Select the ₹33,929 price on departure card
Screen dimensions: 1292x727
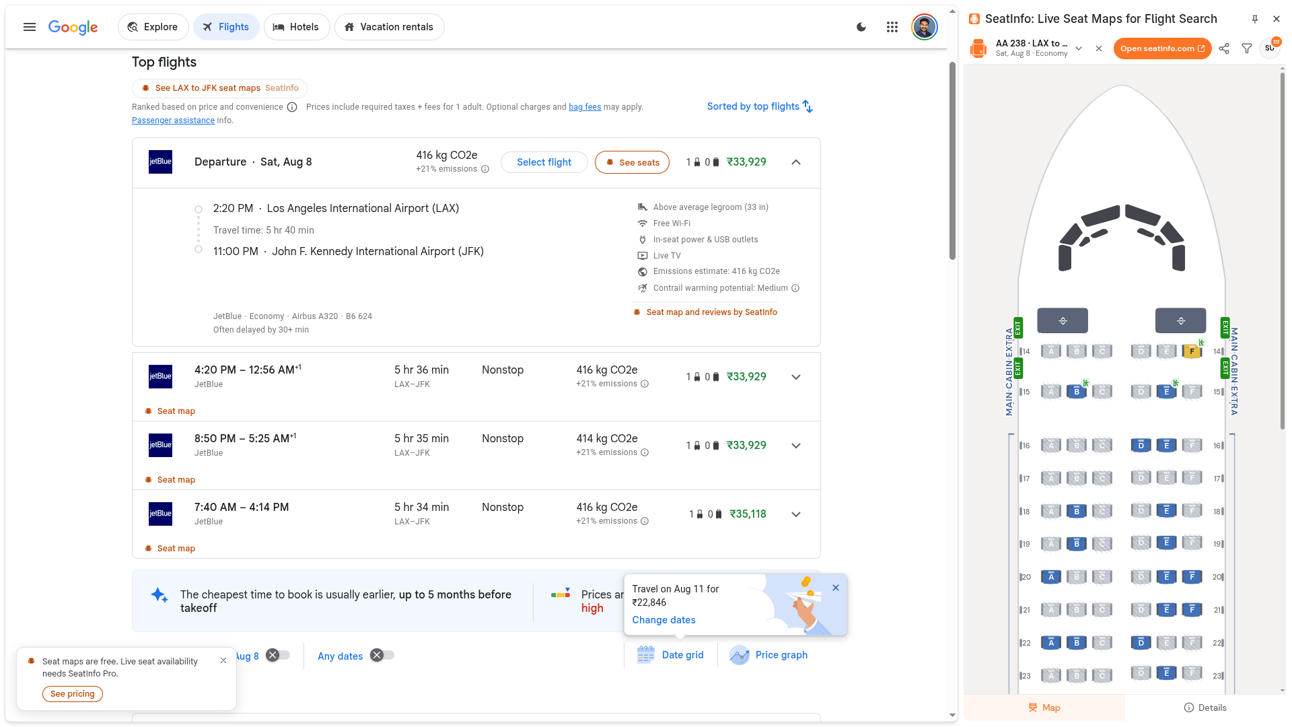pos(746,162)
